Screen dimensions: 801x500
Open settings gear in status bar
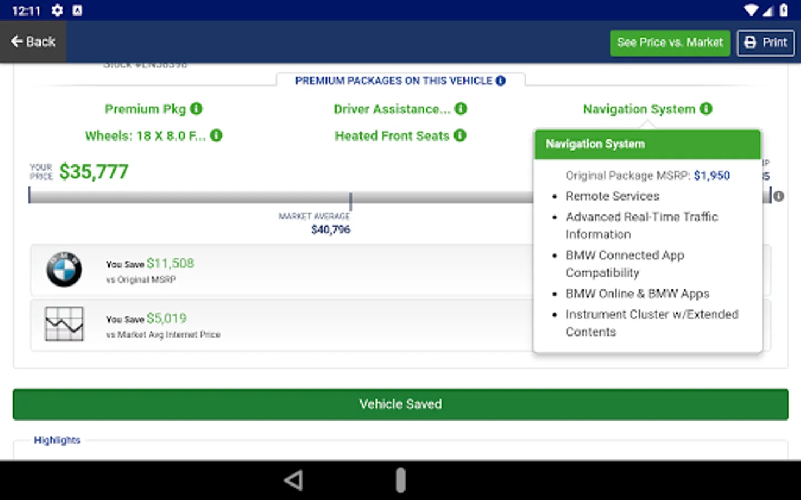[x=57, y=11]
